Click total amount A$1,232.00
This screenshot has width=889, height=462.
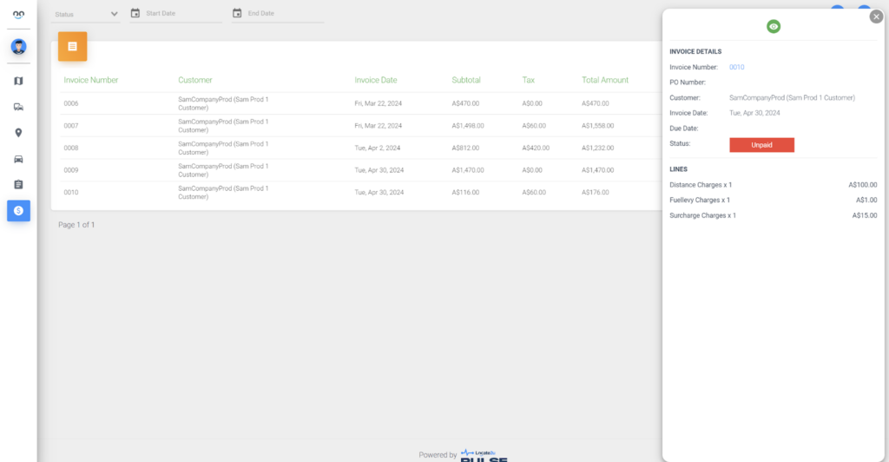point(597,148)
